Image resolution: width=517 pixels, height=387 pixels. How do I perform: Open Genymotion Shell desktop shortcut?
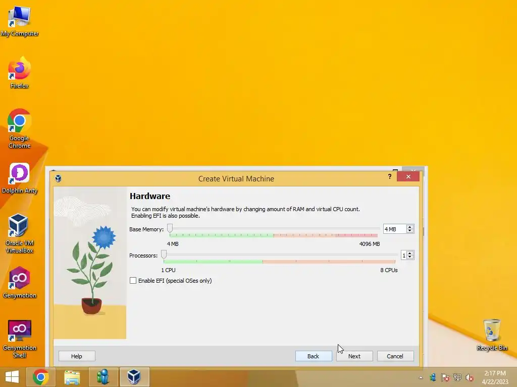click(x=20, y=339)
